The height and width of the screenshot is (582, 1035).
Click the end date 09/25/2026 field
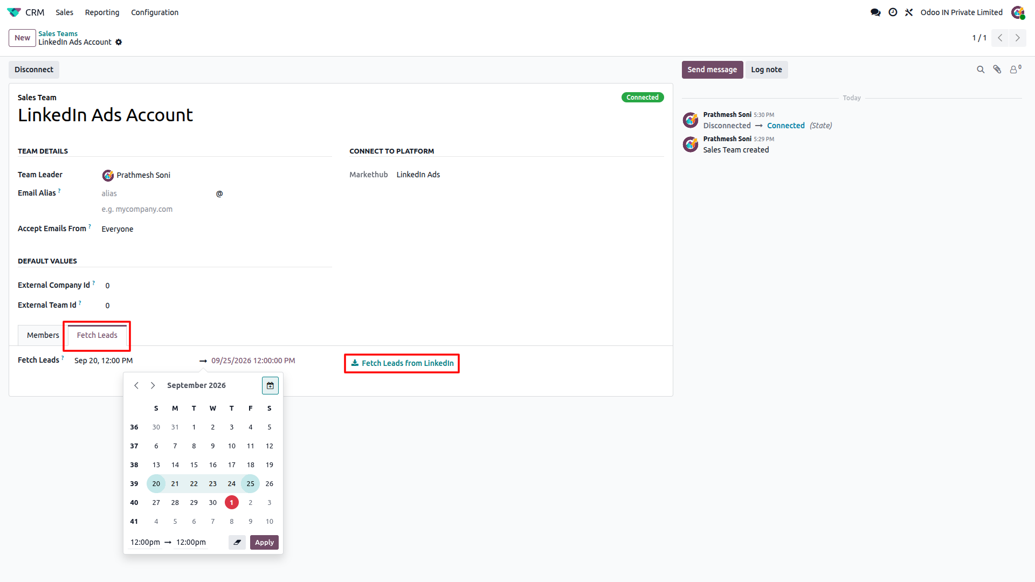click(253, 361)
